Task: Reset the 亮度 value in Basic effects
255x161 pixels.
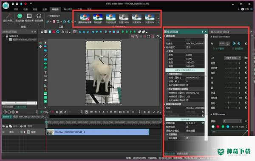Action: tap(246, 63)
